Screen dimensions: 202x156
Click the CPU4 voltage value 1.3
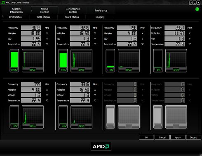(x=31, y=95)
